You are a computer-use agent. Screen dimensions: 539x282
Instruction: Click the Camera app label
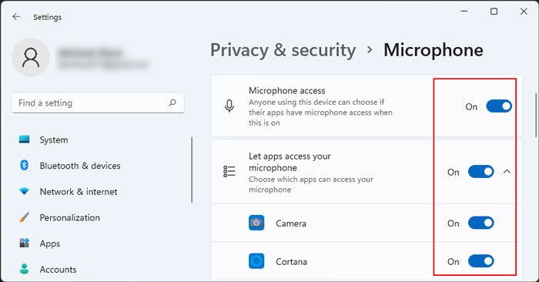pyautogui.click(x=291, y=223)
